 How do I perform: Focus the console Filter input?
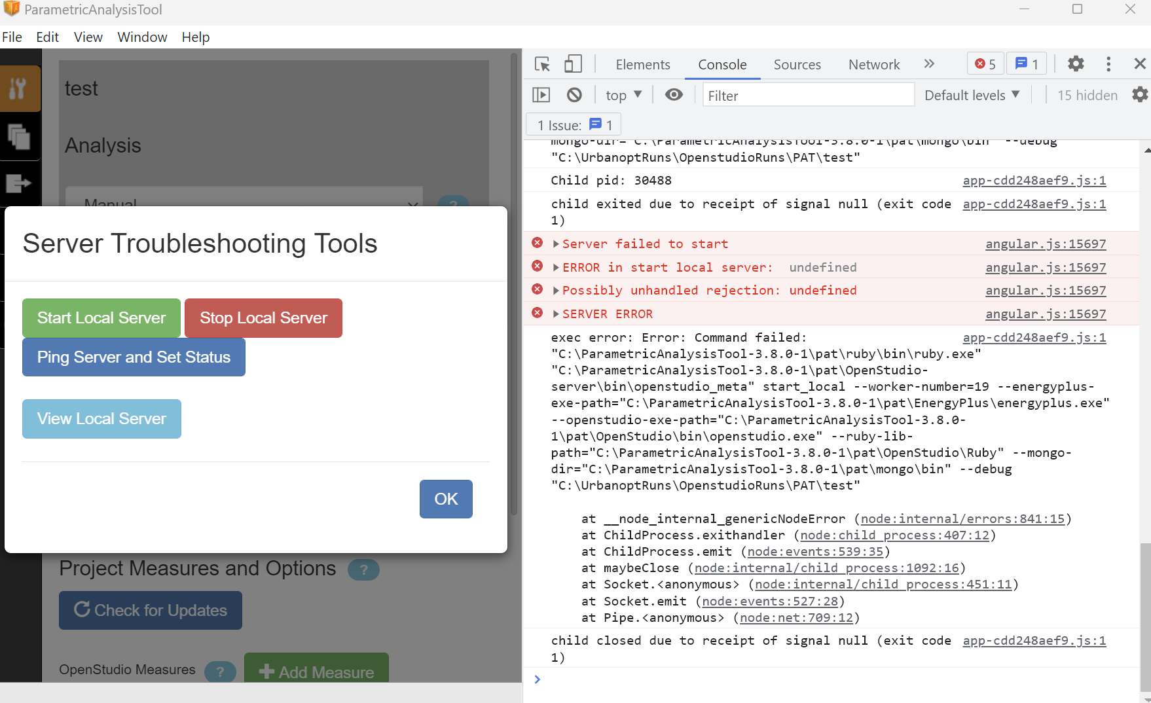pyautogui.click(x=809, y=95)
